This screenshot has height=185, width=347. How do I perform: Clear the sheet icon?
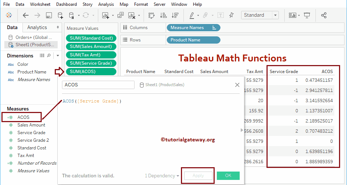(132, 15)
